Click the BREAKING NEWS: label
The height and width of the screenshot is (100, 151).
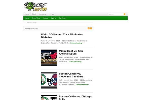[x=32, y=28]
